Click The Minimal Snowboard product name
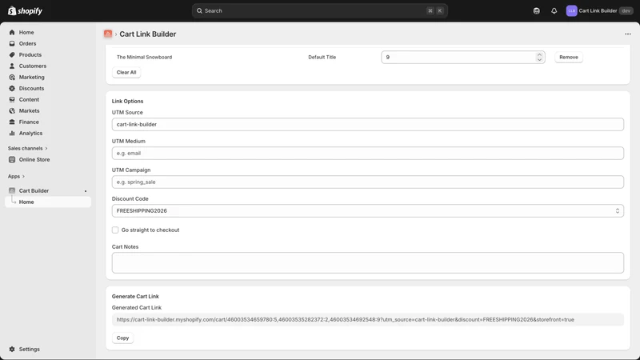Screen dimensions: 640x360 [x=144, y=57]
